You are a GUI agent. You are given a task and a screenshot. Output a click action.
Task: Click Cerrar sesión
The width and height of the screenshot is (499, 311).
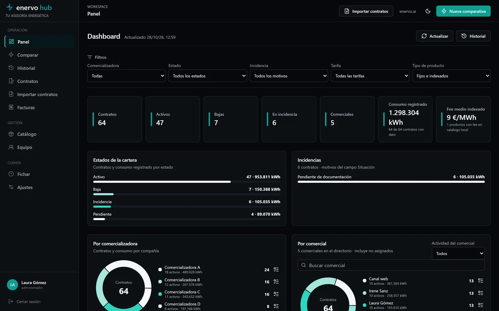pos(28,302)
